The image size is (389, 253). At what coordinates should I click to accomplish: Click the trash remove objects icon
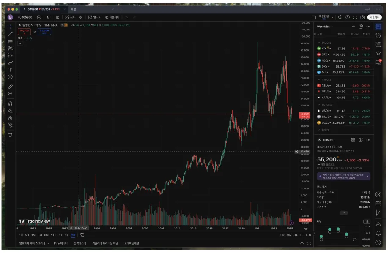click(x=10, y=135)
